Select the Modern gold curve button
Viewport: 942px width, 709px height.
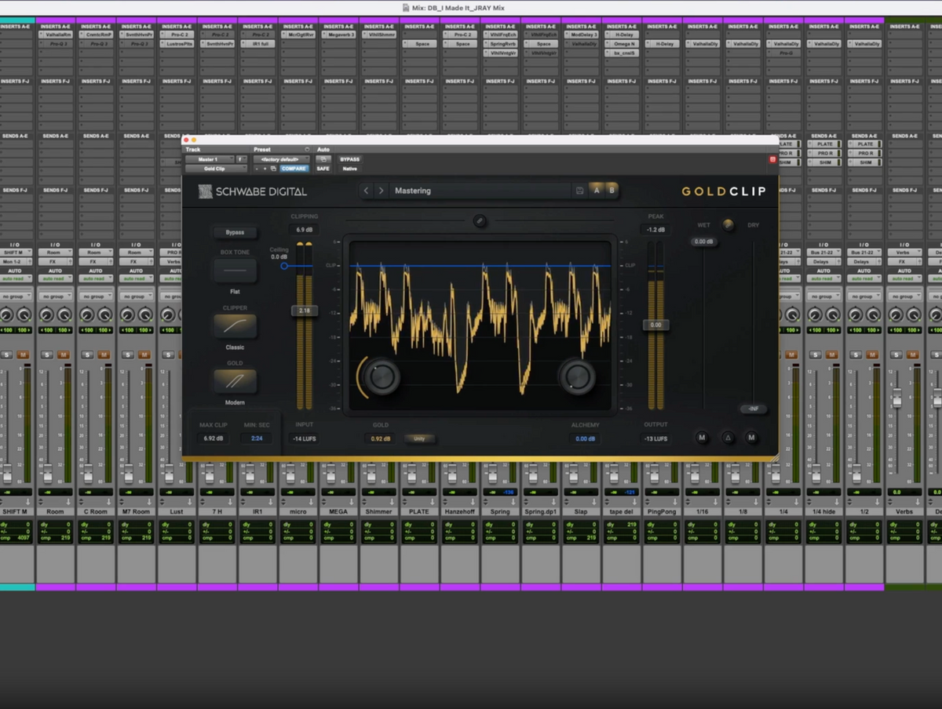pos(235,381)
